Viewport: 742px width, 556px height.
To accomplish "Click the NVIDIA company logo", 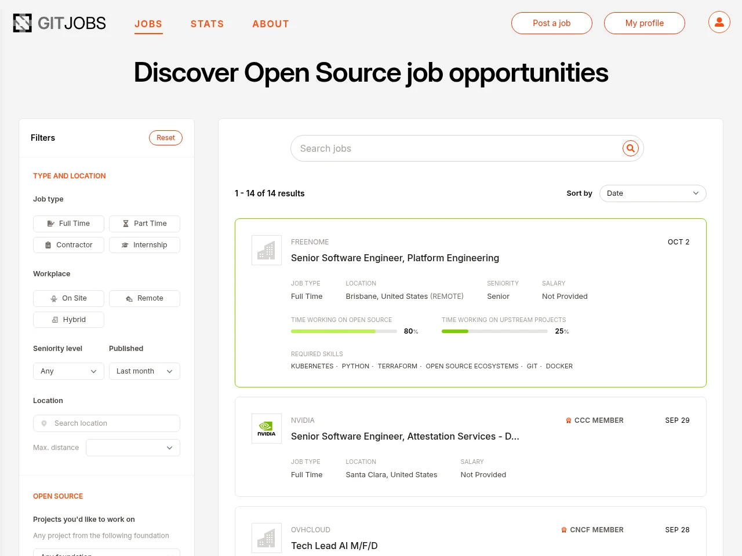I will (x=267, y=429).
